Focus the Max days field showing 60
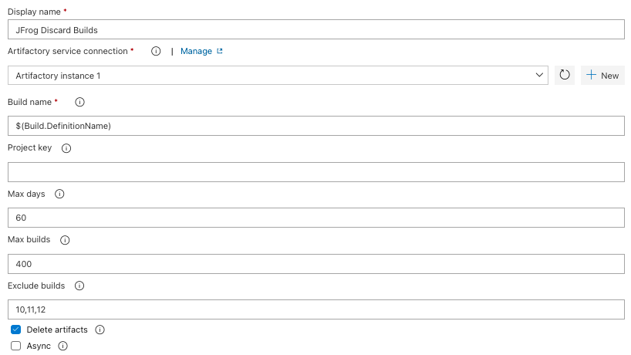 [x=315, y=218]
